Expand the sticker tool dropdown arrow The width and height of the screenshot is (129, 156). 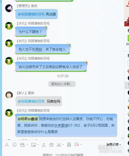(x=27, y=145)
